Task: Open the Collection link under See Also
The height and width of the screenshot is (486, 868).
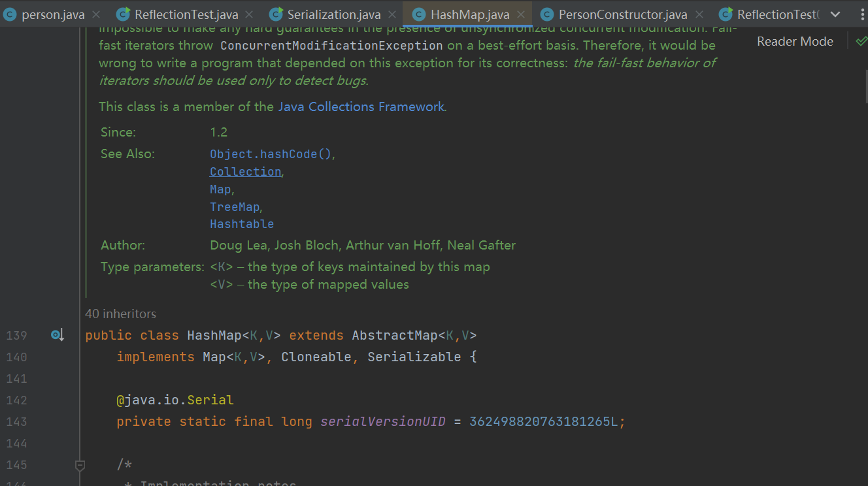Action: (245, 171)
